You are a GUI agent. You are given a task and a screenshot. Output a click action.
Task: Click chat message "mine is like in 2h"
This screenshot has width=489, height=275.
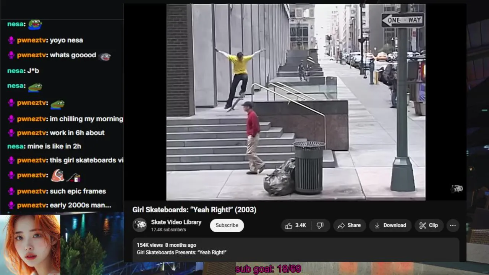(54, 146)
